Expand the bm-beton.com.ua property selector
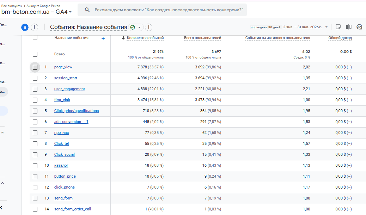The image size is (366, 215). [x=70, y=12]
